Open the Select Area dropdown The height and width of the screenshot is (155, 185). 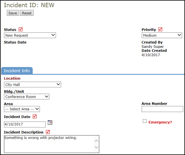pos(22,109)
